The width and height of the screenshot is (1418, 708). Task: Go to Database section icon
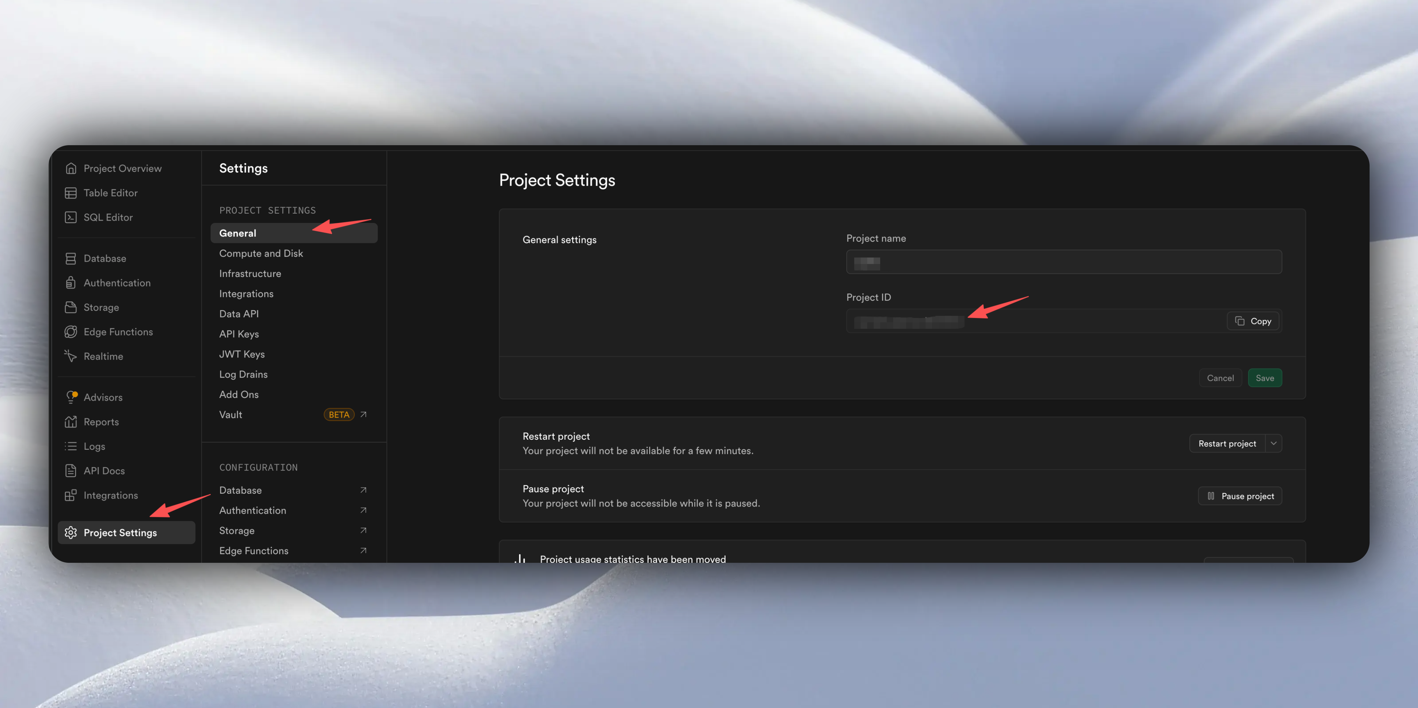71,259
